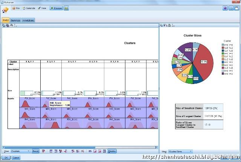Screen dimensions: 241x162
Task: Maximize the Kohonen window
Action: pyautogui.click(x=237, y=8)
